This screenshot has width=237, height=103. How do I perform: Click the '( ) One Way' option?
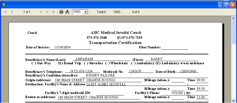coord(41,63)
